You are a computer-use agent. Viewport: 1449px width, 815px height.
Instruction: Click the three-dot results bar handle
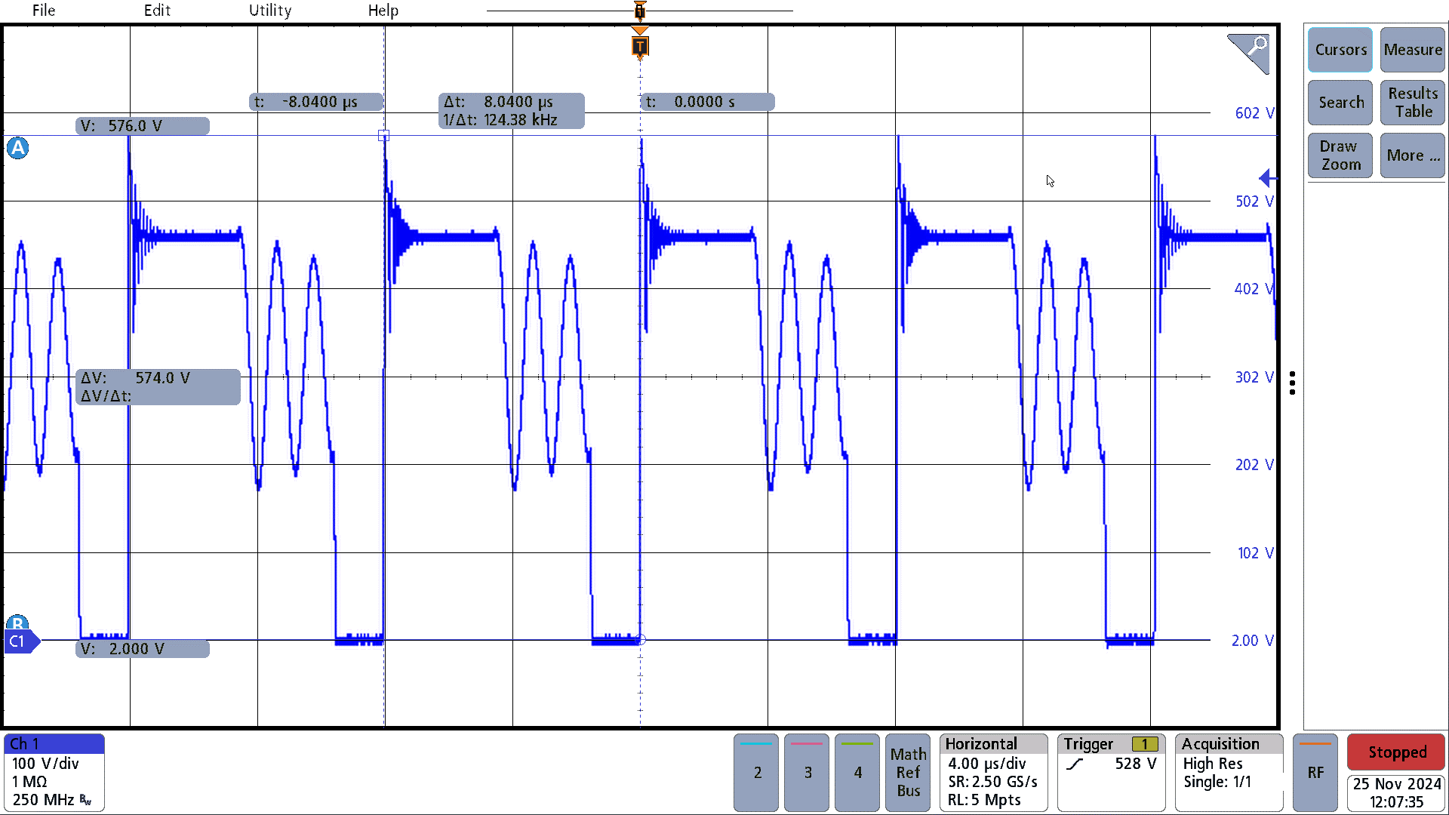click(1293, 383)
